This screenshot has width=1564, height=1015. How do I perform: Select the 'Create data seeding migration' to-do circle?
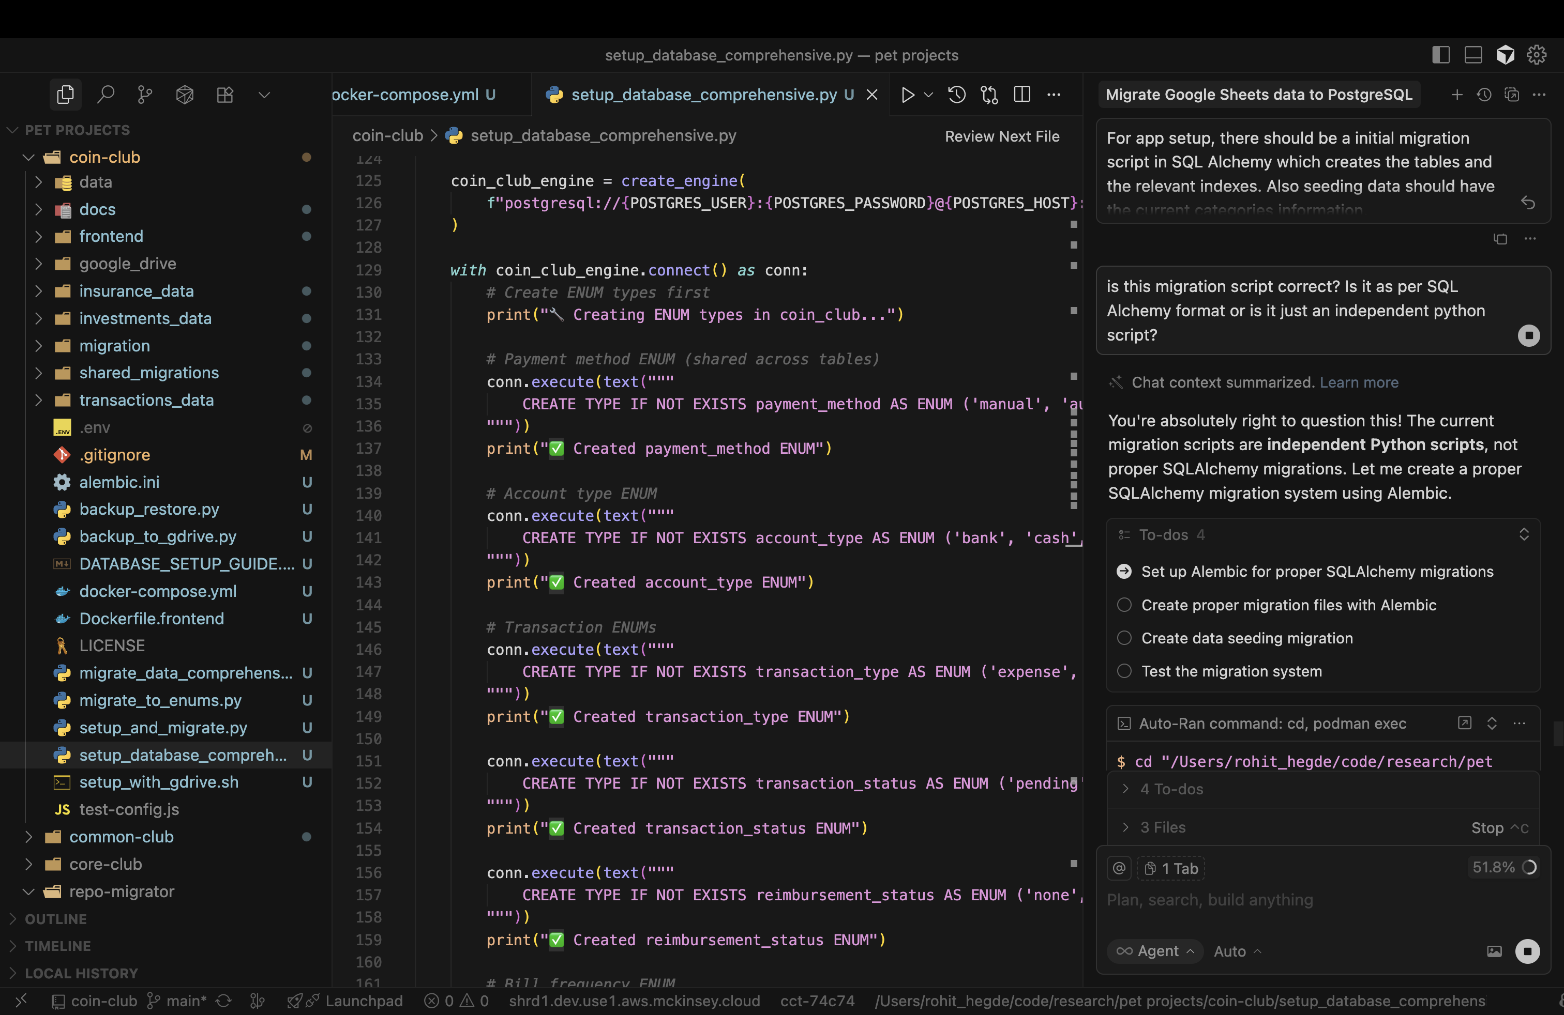[1124, 638]
